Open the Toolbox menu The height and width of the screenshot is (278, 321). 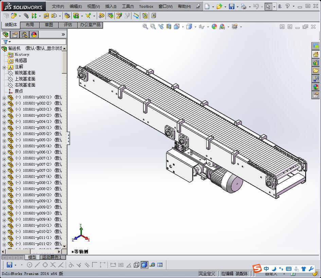[x=146, y=6]
